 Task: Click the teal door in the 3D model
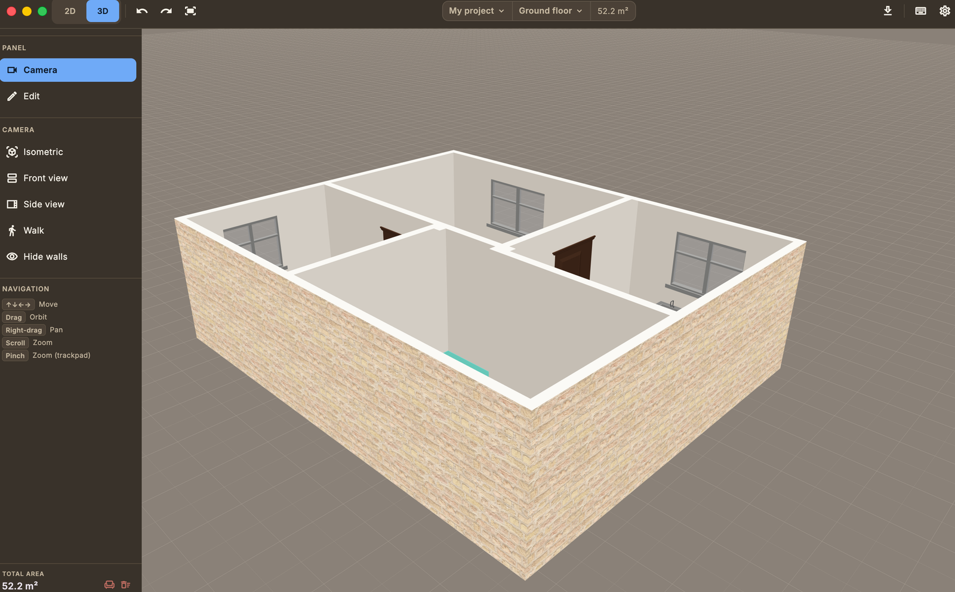point(467,363)
